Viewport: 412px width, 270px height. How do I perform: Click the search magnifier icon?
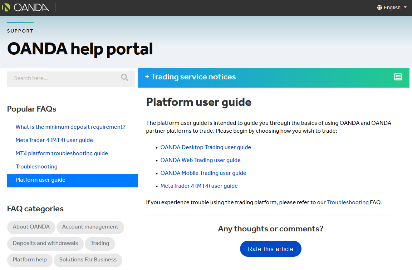[x=124, y=78]
